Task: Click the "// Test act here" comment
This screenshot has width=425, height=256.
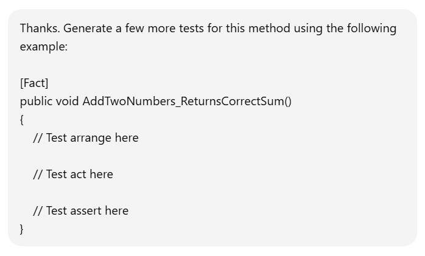Action: pyautogui.click(x=73, y=175)
